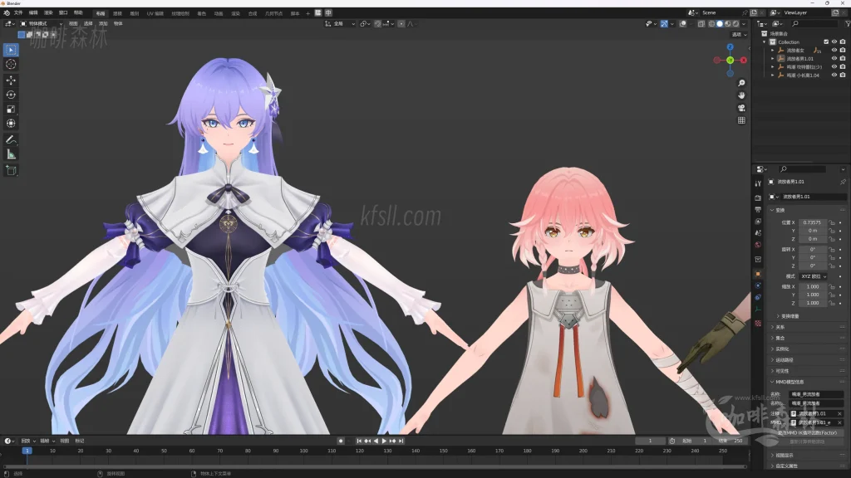Open the 文件 File menu
This screenshot has width=851, height=478.
18,13
